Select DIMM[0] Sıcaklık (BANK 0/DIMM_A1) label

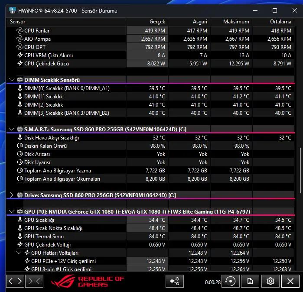tap(67, 88)
